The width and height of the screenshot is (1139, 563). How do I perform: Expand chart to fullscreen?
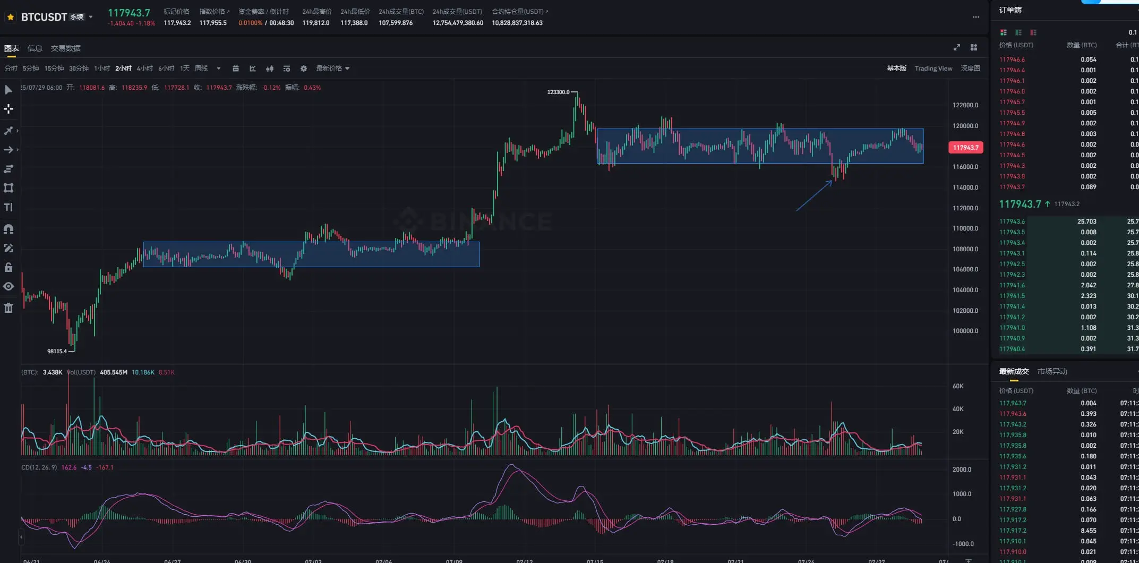tap(957, 47)
